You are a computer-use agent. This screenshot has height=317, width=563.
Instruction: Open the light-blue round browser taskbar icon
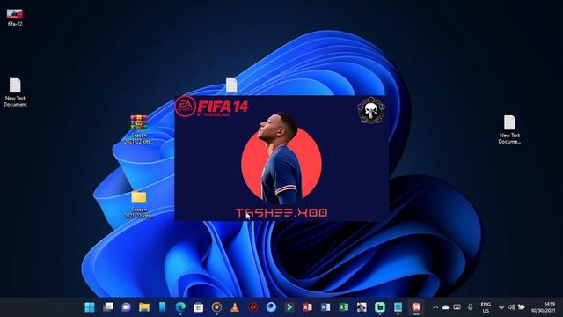click(x=271, y=307)
